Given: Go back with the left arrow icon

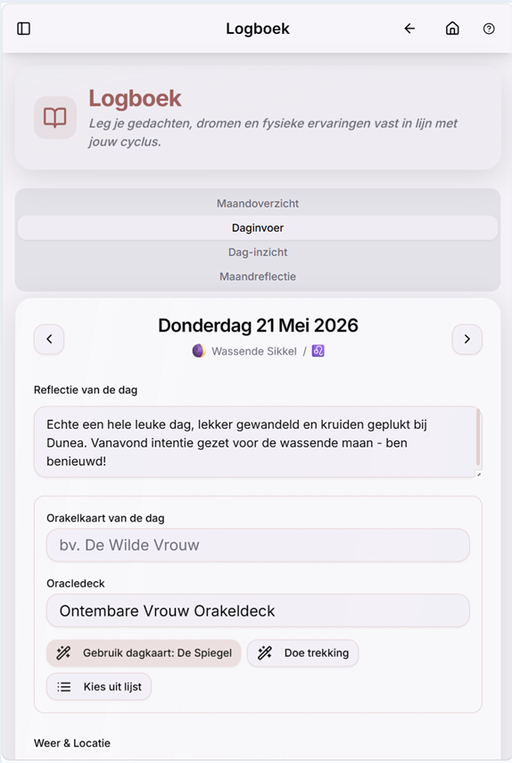Looking at the screenshot, I should pos(409,29).
